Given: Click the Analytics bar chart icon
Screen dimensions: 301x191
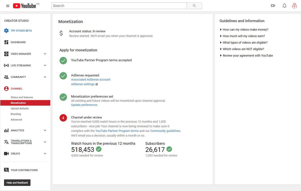Looking at the screenshot, I should click(6, 130).
